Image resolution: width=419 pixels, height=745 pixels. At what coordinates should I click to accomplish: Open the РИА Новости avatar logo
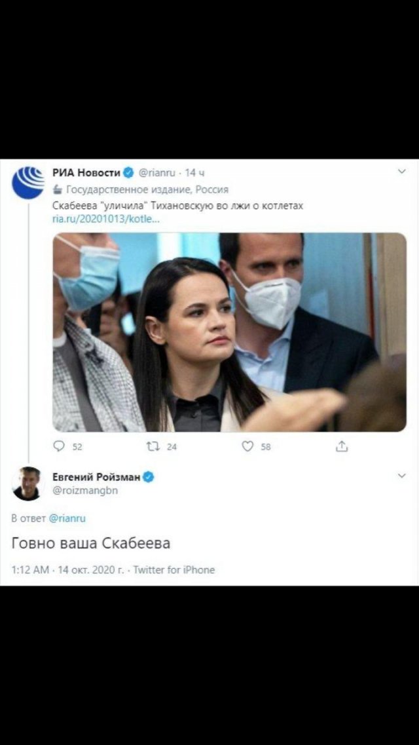click(x=28, y=183)
